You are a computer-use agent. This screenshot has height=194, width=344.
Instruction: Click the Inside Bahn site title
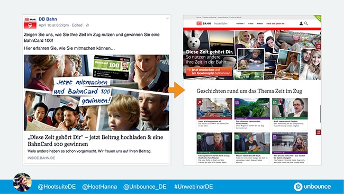click(221, 23)
